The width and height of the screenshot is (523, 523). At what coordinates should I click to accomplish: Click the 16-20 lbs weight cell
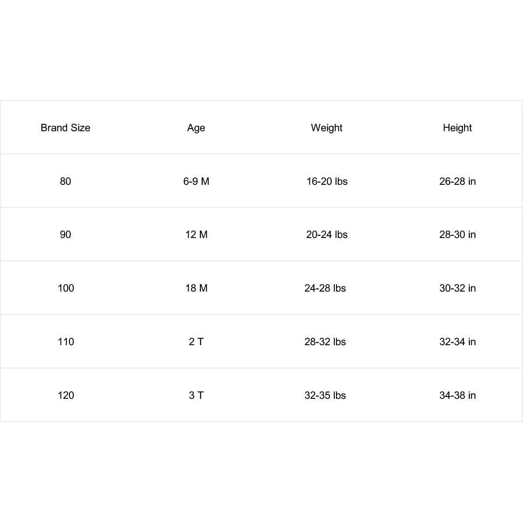[x=327, y=181]
